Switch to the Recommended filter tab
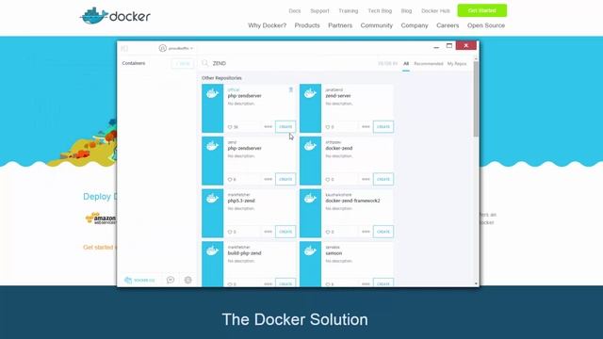 (429, 64)
